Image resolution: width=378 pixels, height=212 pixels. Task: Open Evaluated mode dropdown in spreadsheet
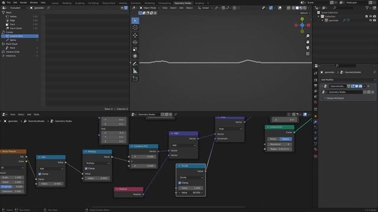18,8
